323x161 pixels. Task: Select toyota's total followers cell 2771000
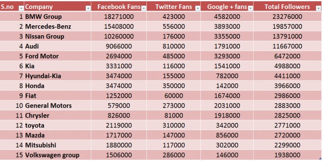coord(287,125)
